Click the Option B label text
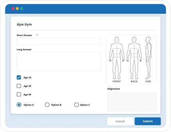The image size is (171, 132). (56, 105)
